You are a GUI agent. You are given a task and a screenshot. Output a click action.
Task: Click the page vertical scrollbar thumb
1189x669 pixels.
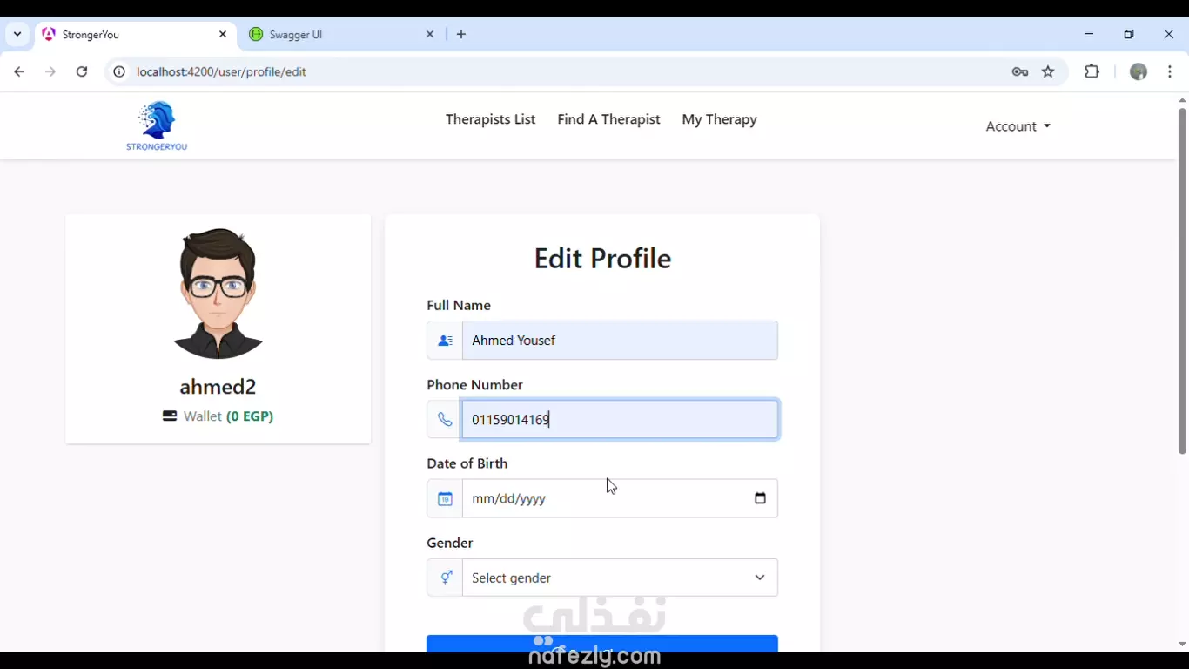pyautogui.click(x=1182, y=281)
